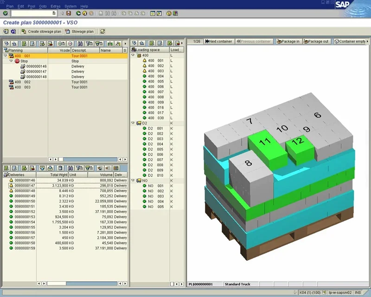Select delivery 0080000150 in Deliveries list
The image size is (371, 297).
[x=25, y=201]
